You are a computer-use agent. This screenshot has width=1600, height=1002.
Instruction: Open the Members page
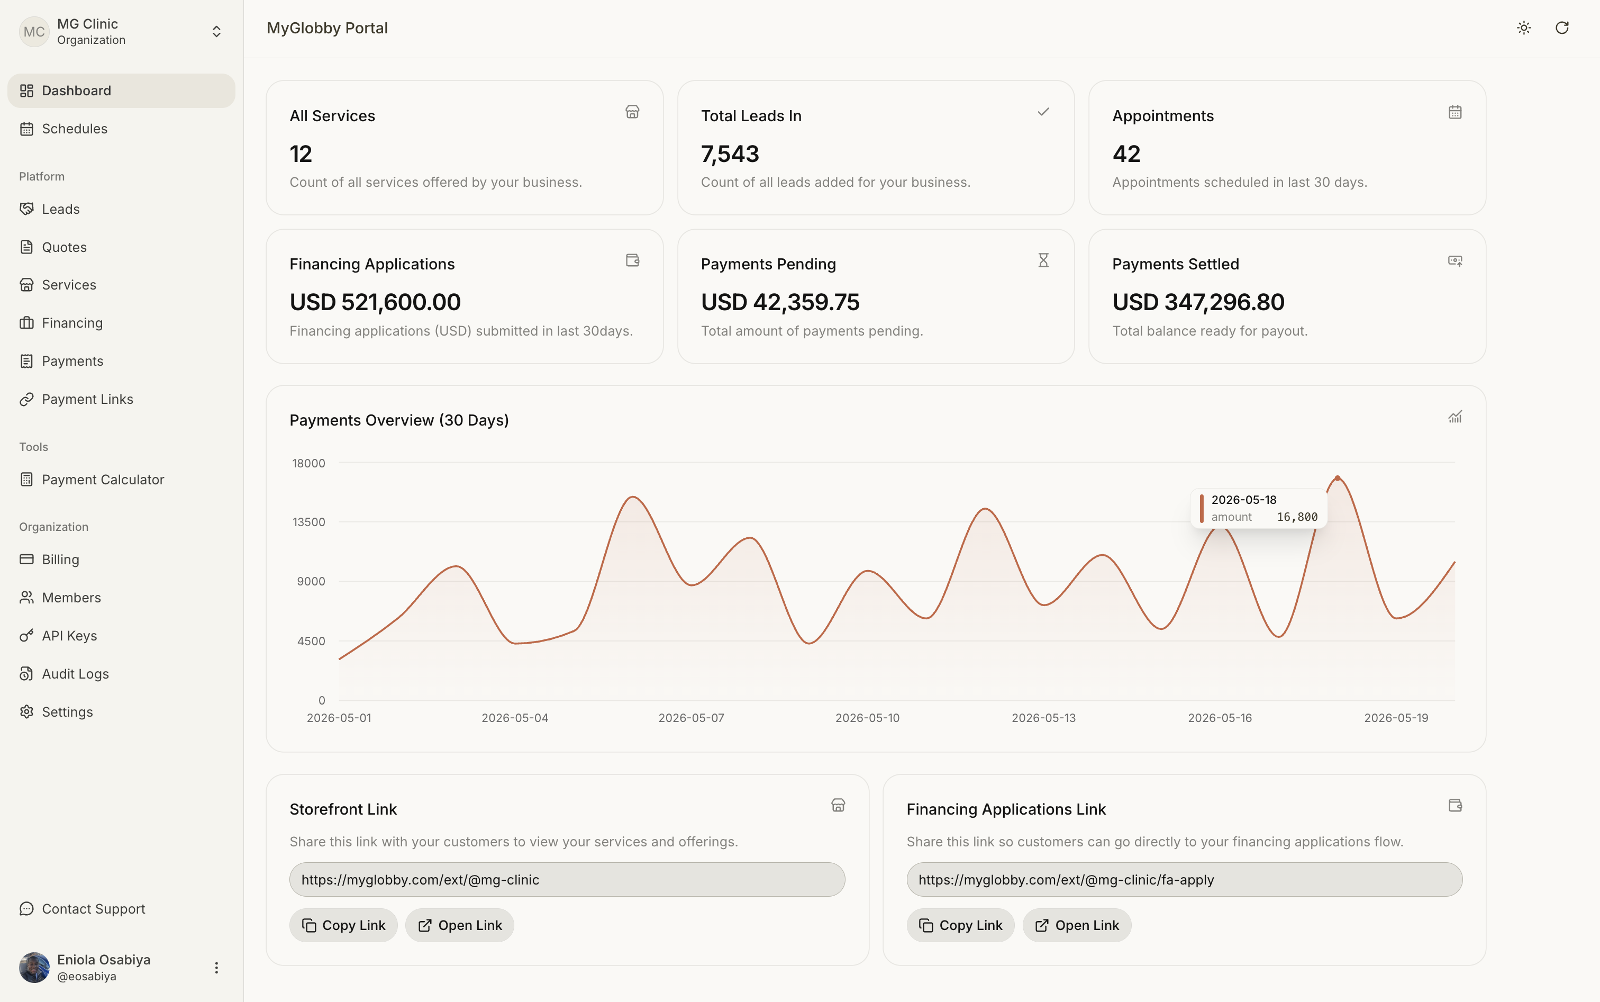[121, 598]
